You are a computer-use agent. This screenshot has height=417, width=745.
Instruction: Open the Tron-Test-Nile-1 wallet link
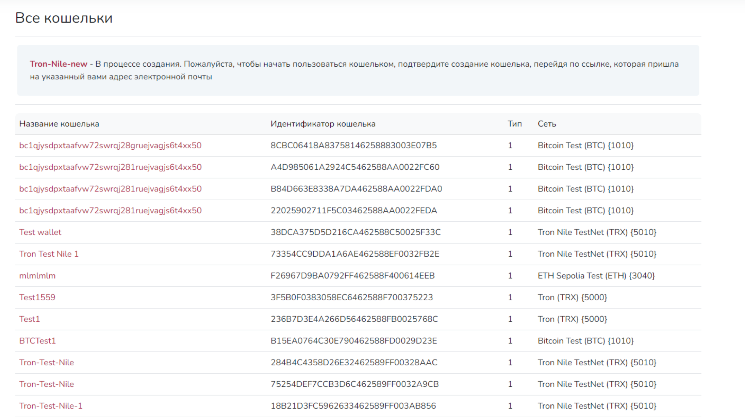(51, 406)
